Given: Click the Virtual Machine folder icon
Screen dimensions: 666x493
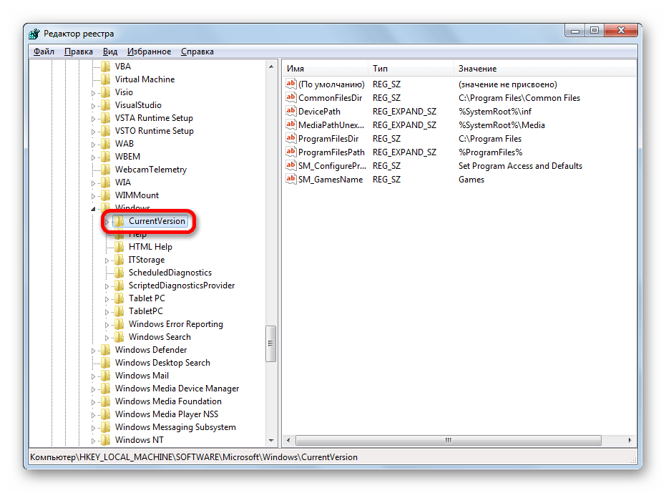Looking at the screenshot, I should 106,79.
